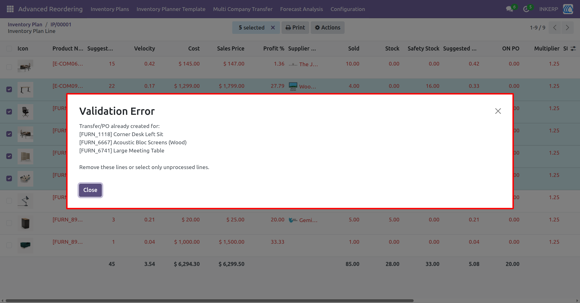Open IP/00001 breadcrumb link
This screenshot has height=303, width=580.
click(61, 24)
